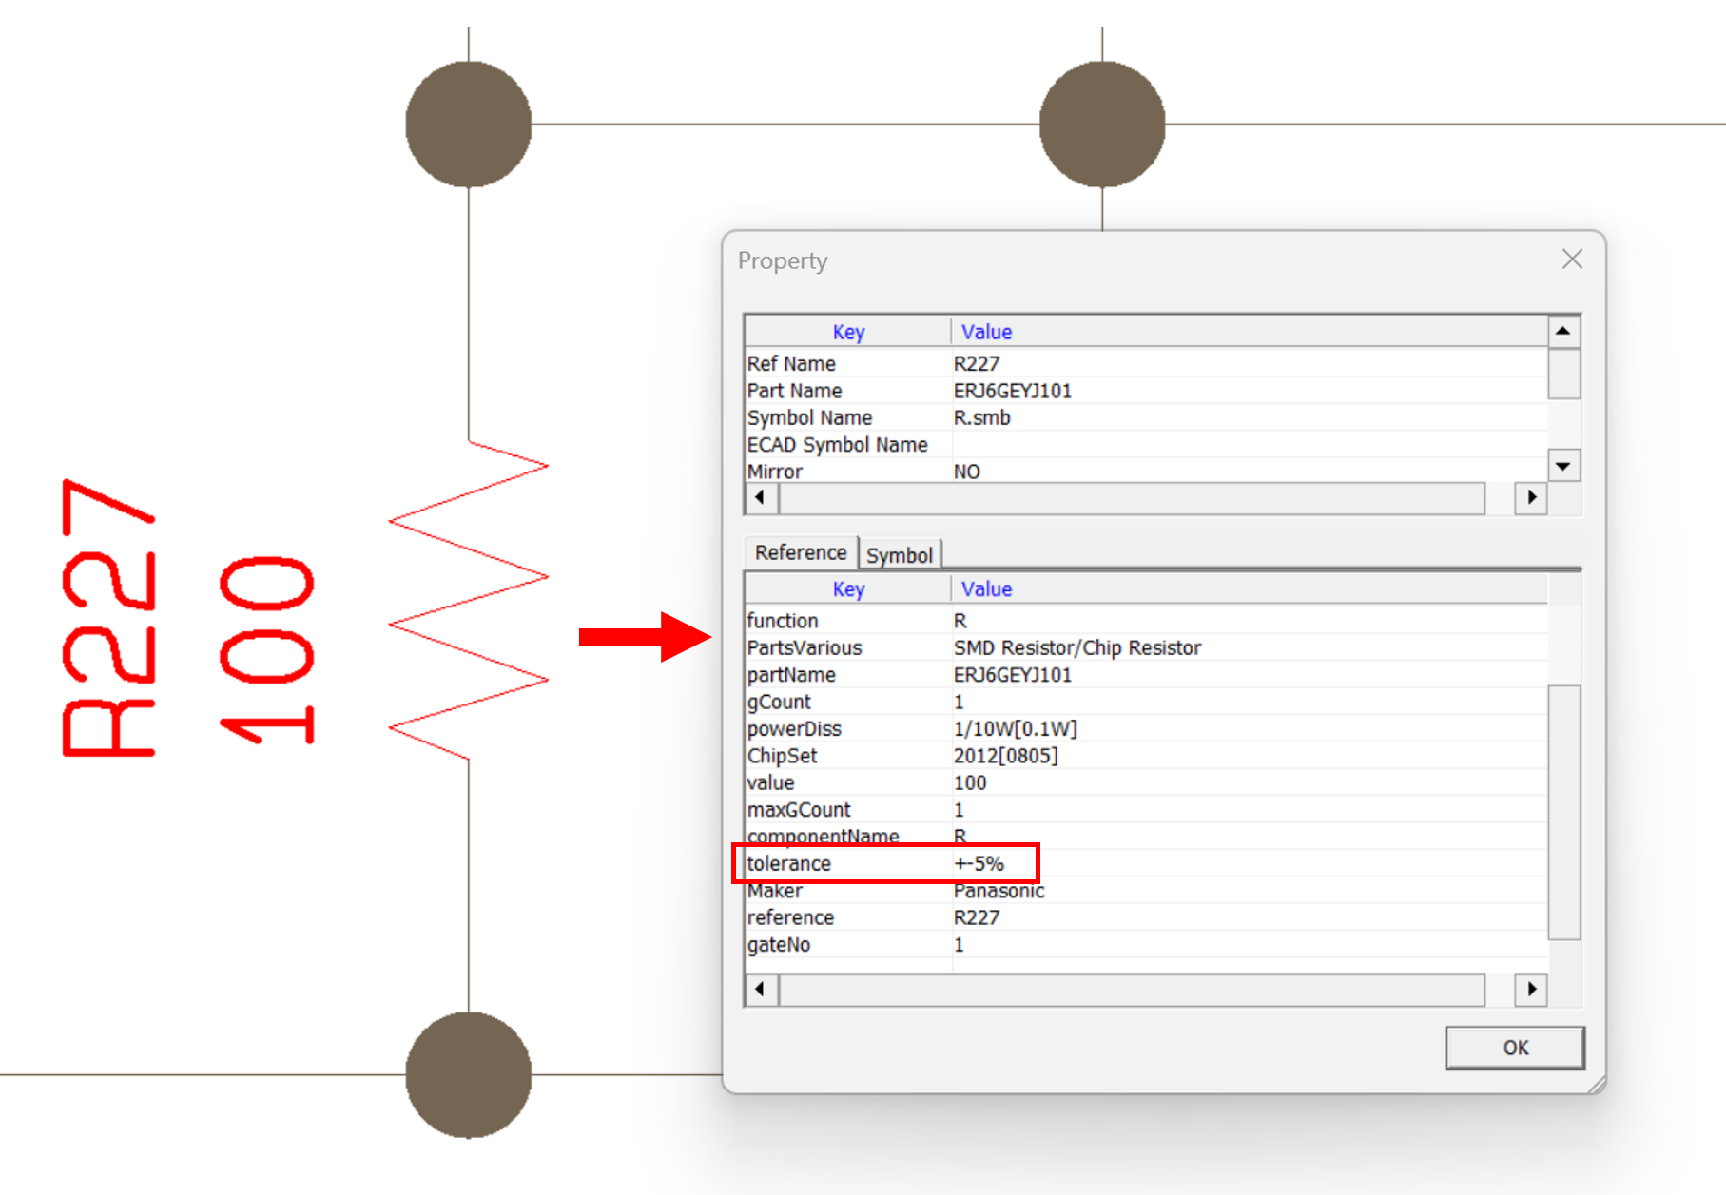Screen dimensions: 1726x1195
Task: Click the Key column header in top table
Action: pos(847,332)
